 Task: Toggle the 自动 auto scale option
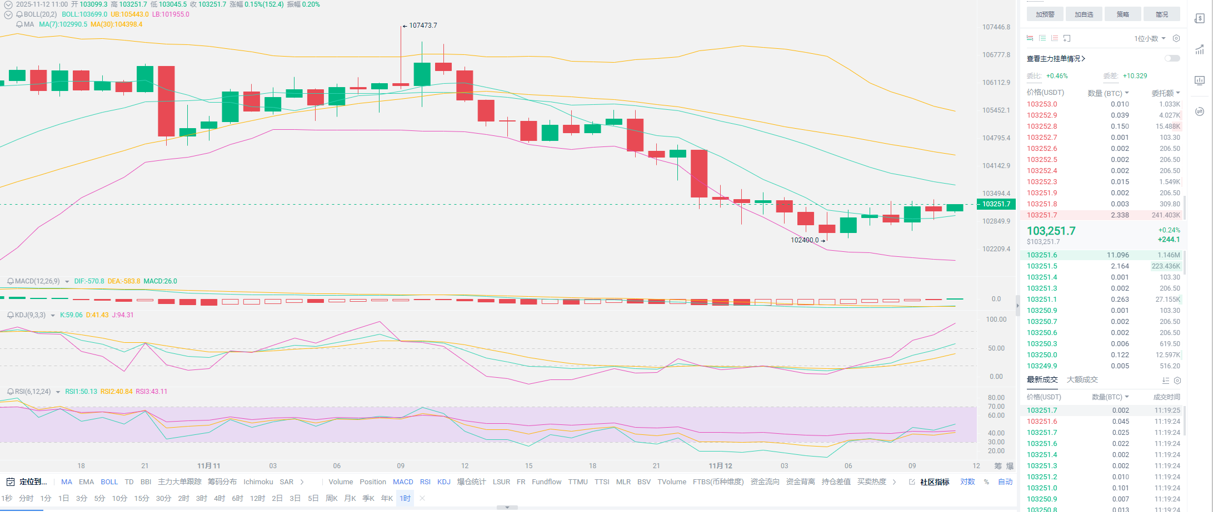pyautogui.click(x=1005, y=481)
